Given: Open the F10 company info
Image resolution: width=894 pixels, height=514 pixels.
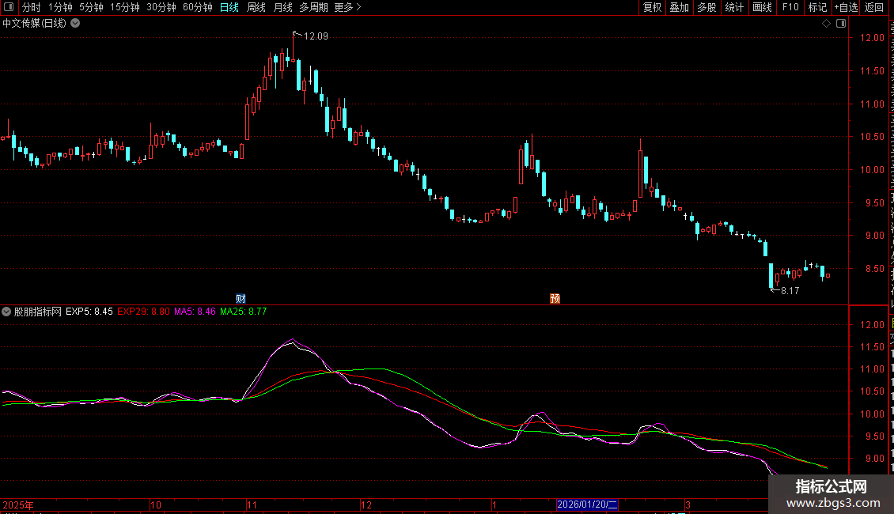Looking at the screenshot, I should point(790,7).
